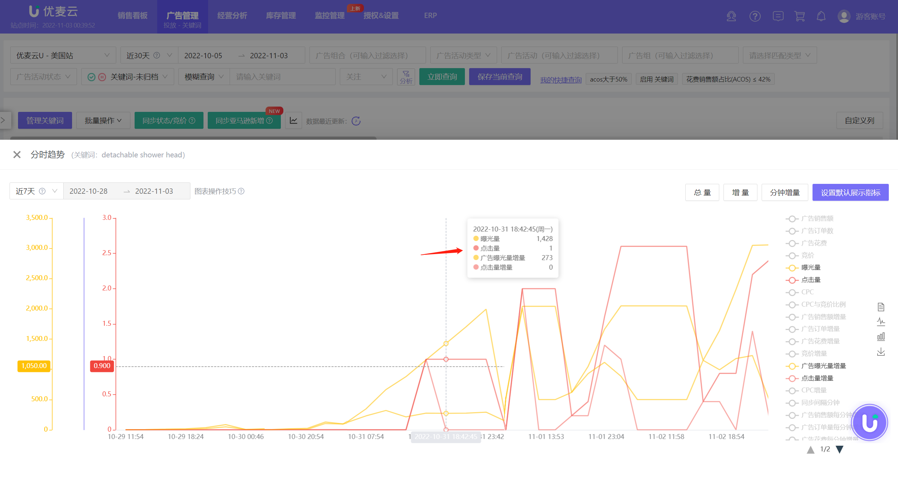Open the 我的快捷查询 link
Screen dimensions: 898x481
tap(561, 80)
